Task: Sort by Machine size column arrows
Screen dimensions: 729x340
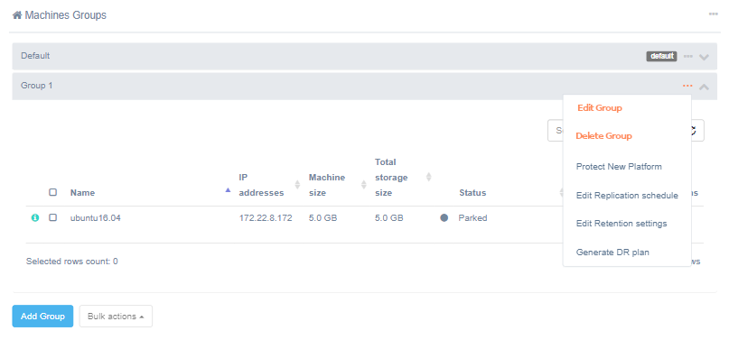Action: click(x=363, y=185)
